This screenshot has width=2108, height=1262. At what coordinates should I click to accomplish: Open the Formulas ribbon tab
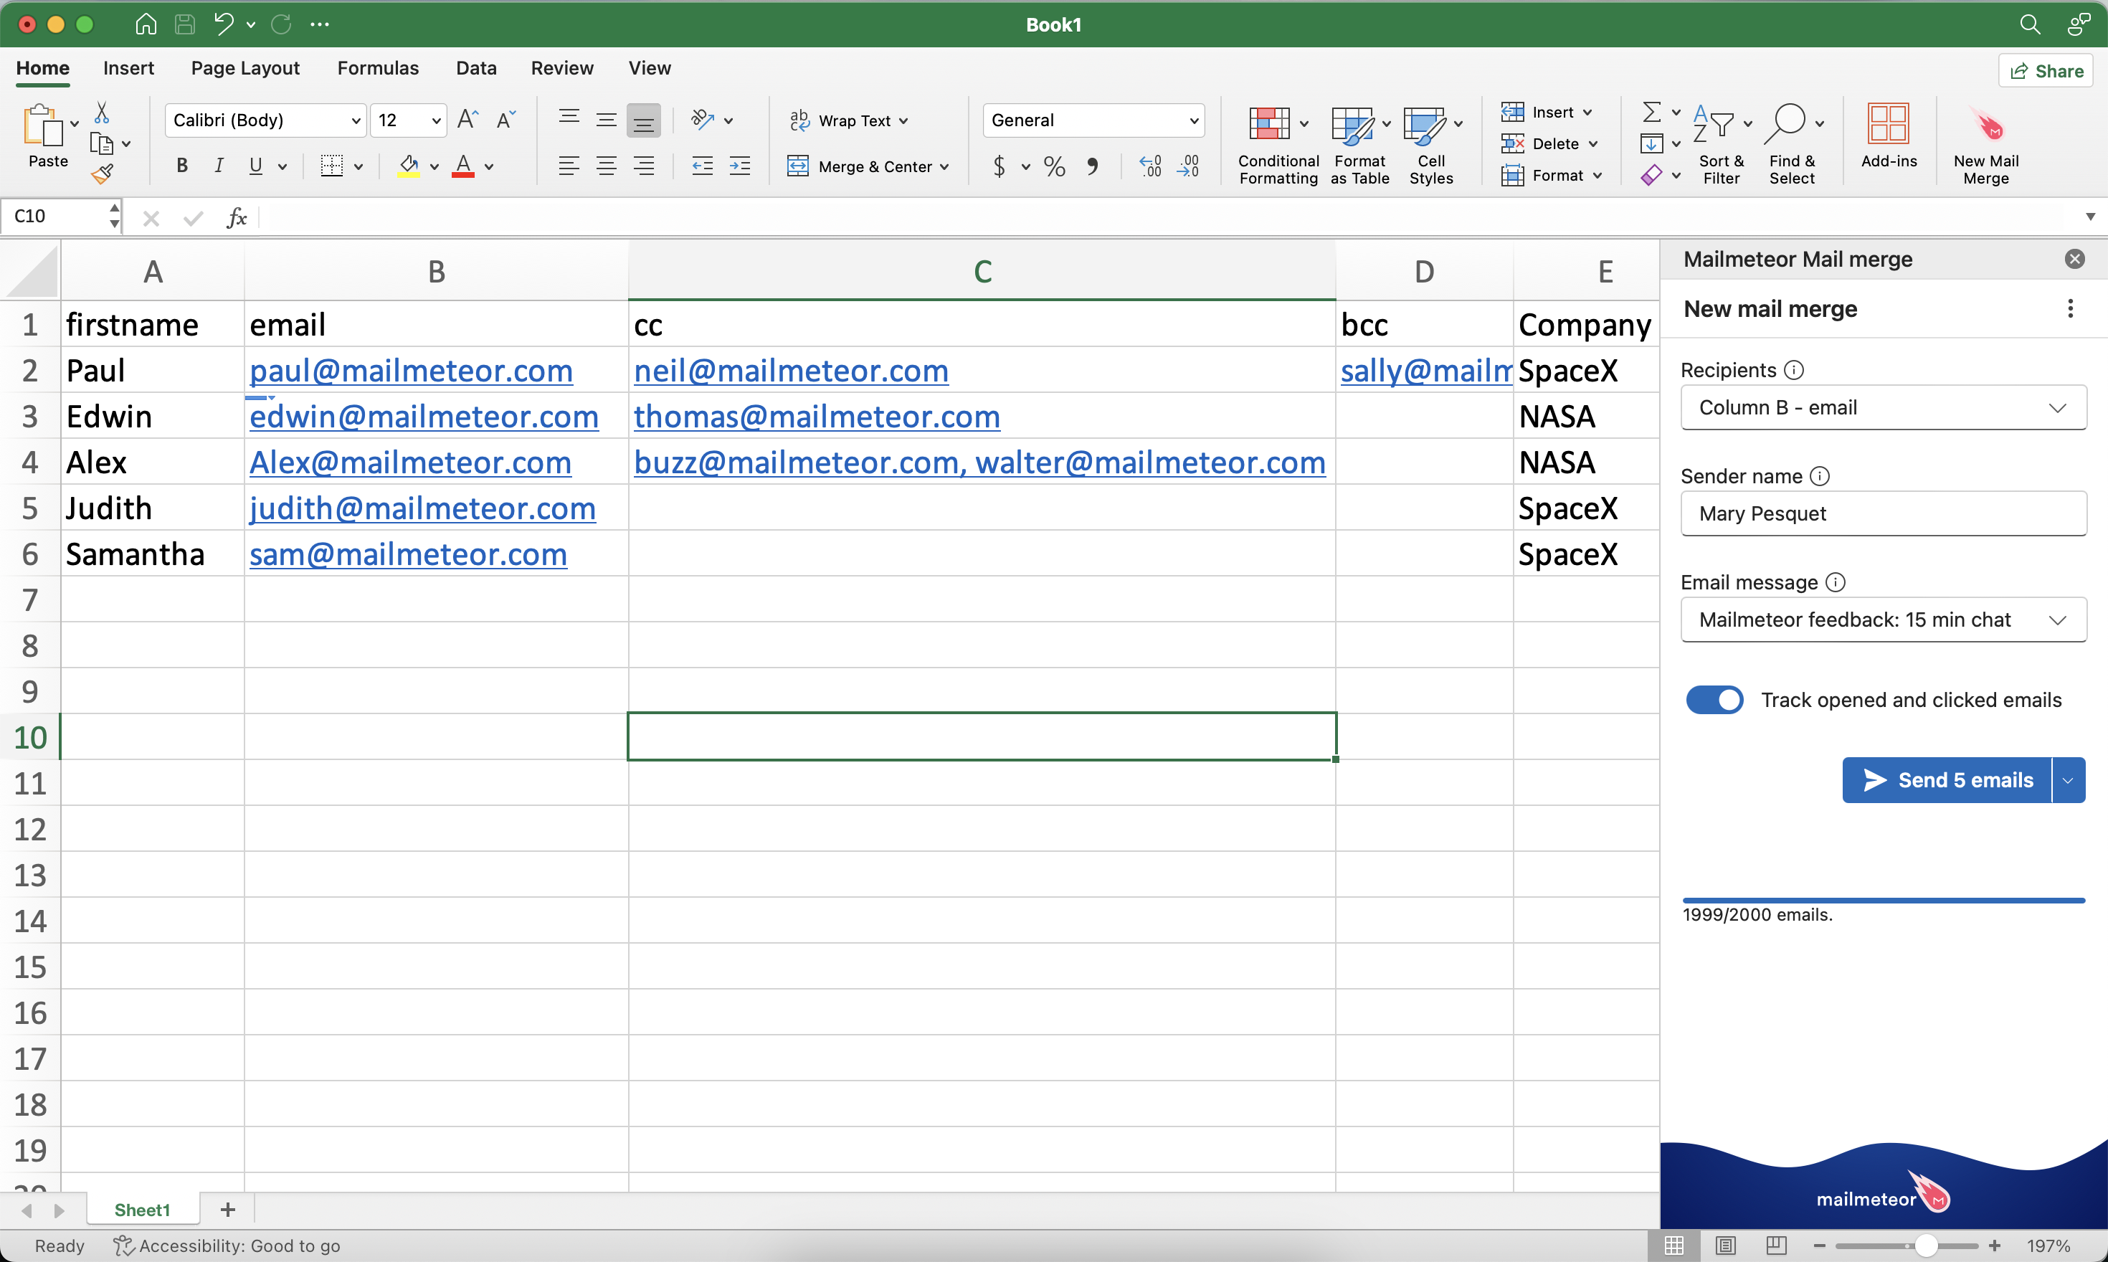point(378,68)
